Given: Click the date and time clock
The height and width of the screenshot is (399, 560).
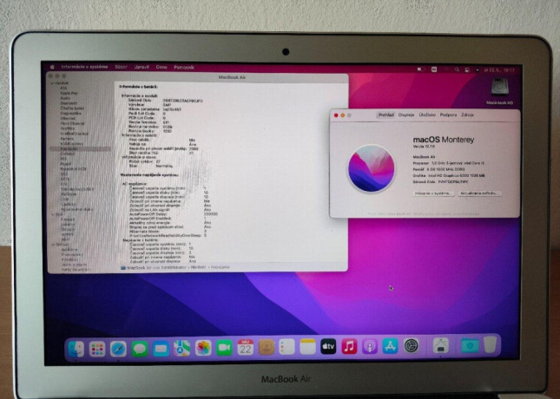Looking at the screenshot, I should tap(499, 70).
